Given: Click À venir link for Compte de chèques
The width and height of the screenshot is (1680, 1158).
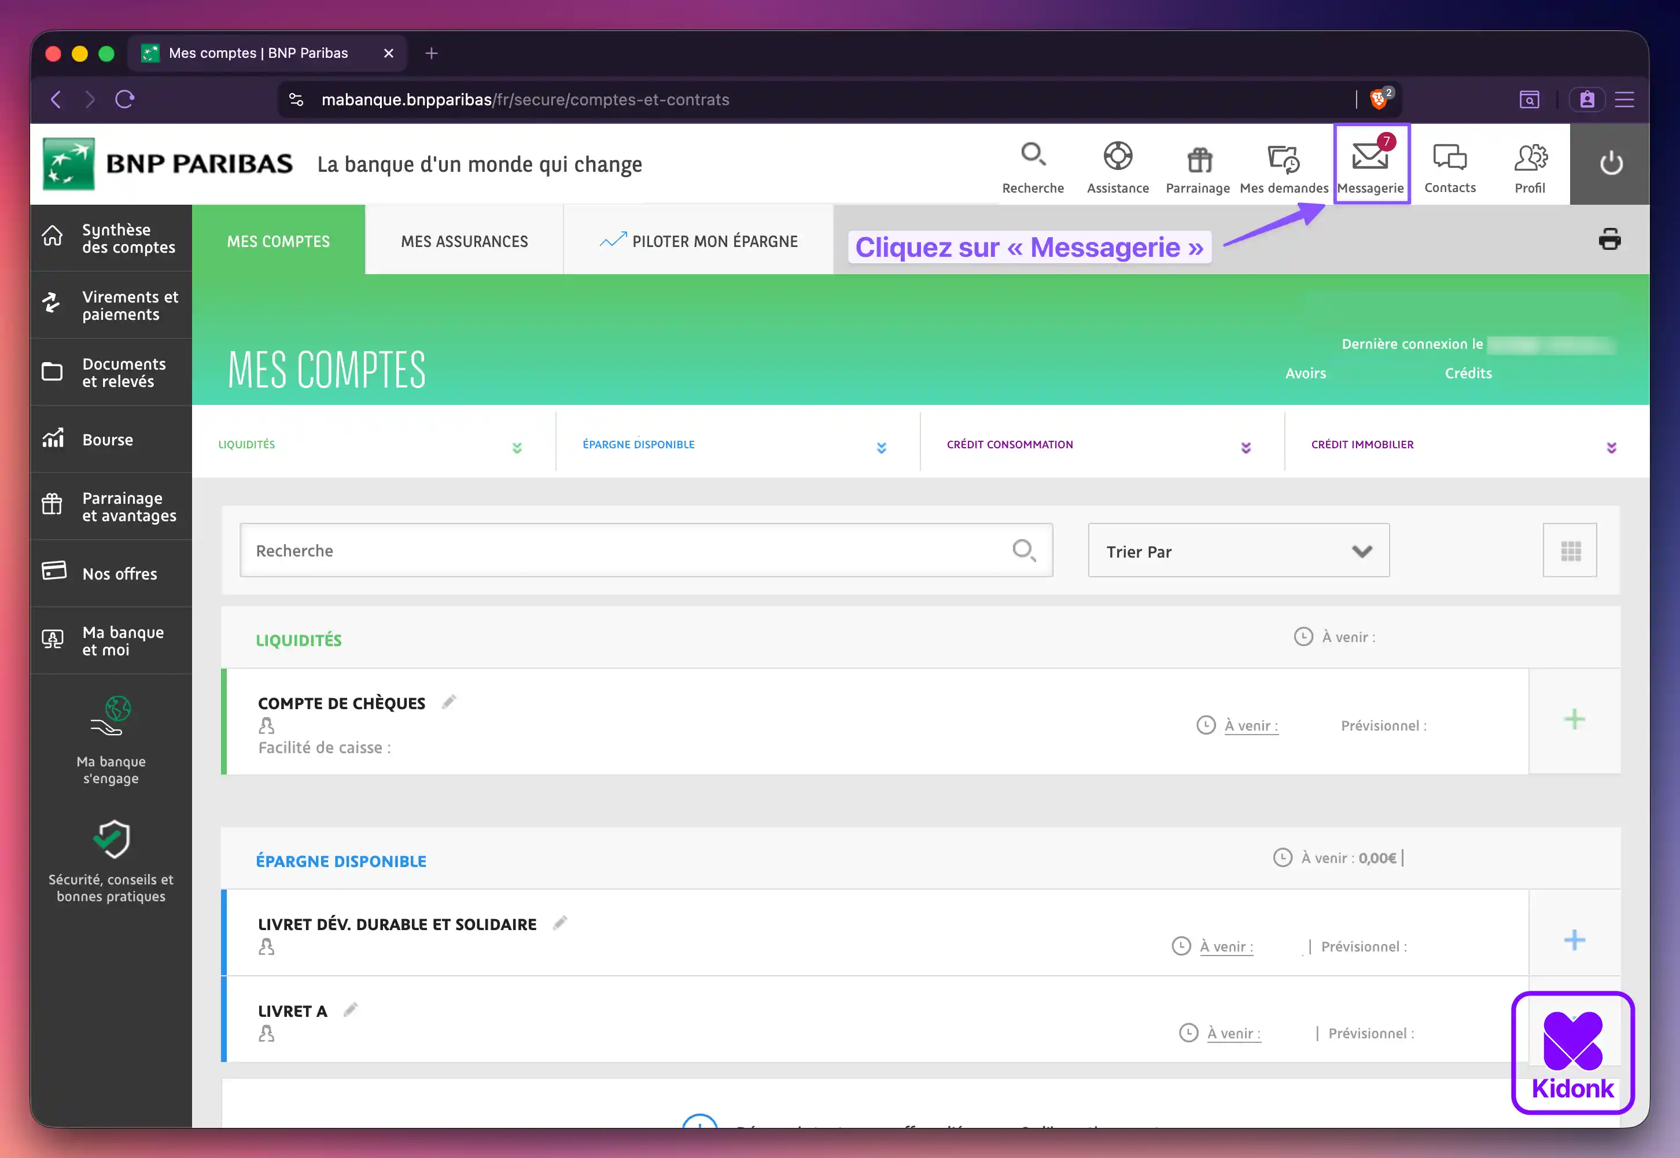Looking at the screenshot, I should 1251,725.
